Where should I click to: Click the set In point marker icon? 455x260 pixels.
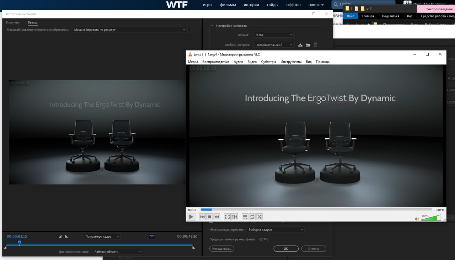60,236
